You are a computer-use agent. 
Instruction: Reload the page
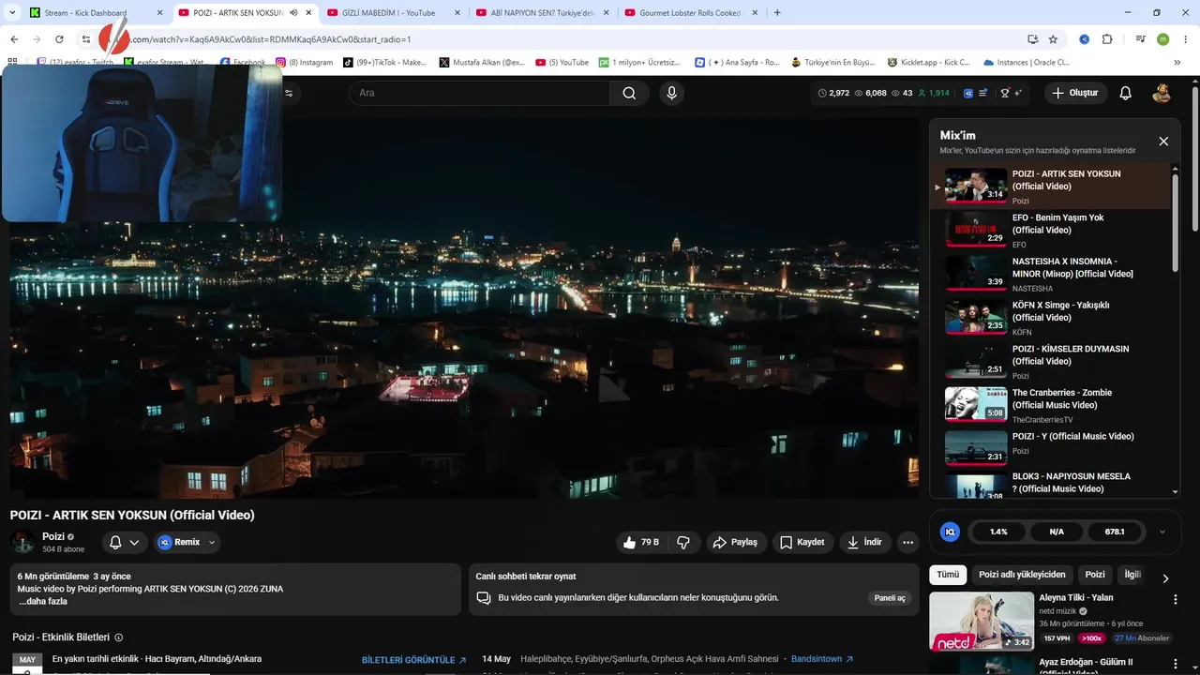click(59, 39)
